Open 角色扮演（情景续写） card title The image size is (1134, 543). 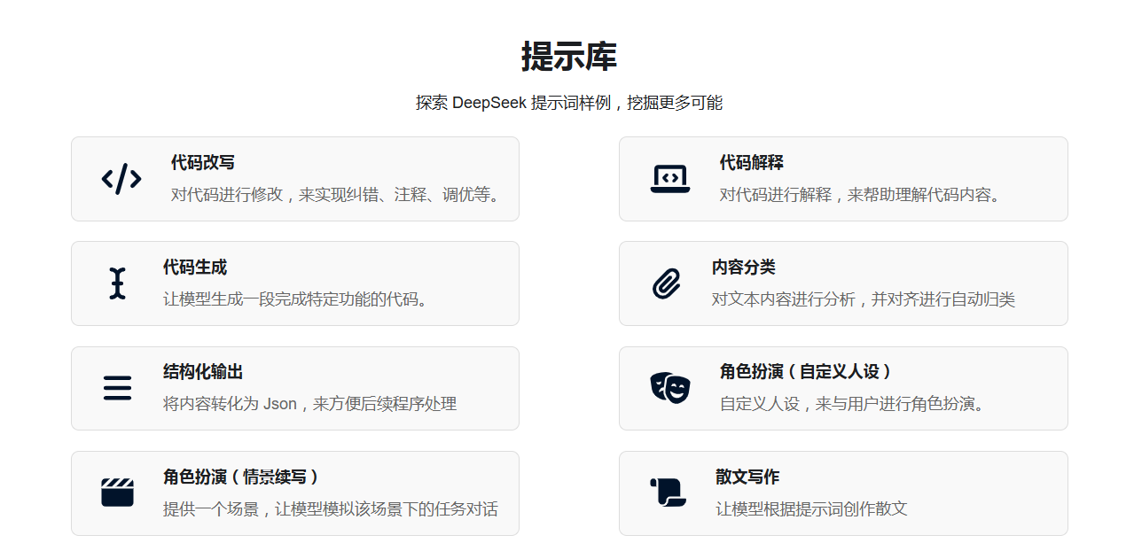(241, 477)
